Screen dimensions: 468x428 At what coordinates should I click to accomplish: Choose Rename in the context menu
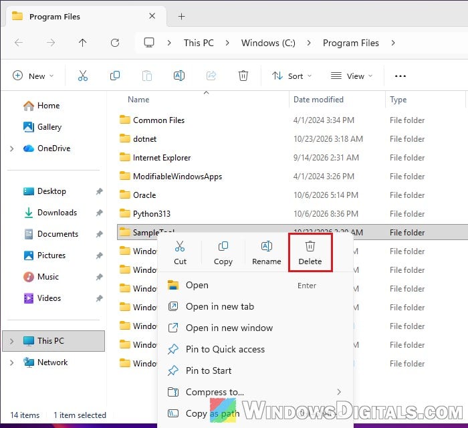tap(267, 253)
